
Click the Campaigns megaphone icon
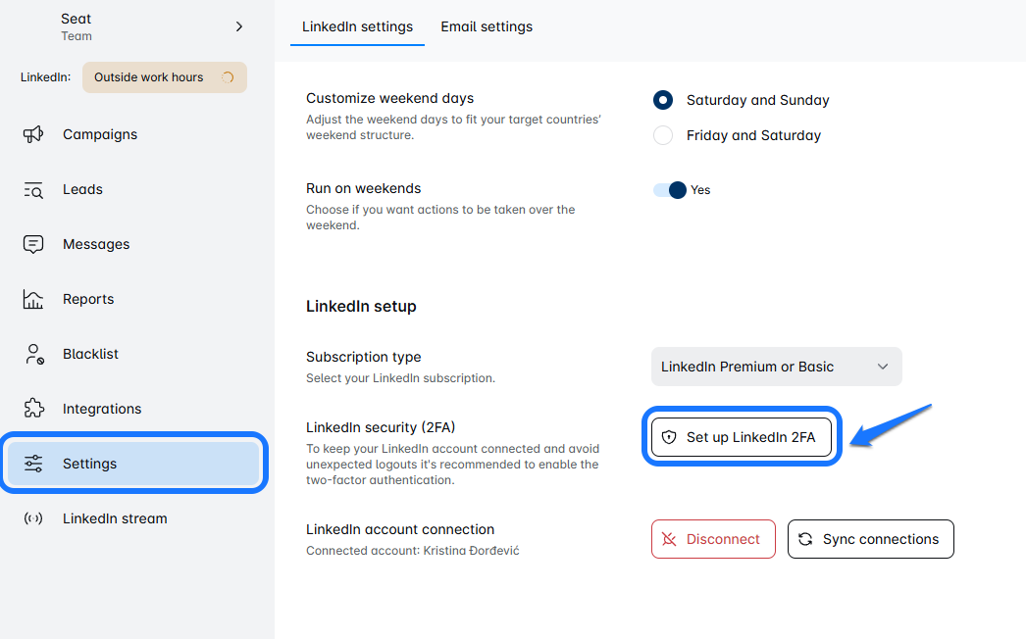pos(33,134)
